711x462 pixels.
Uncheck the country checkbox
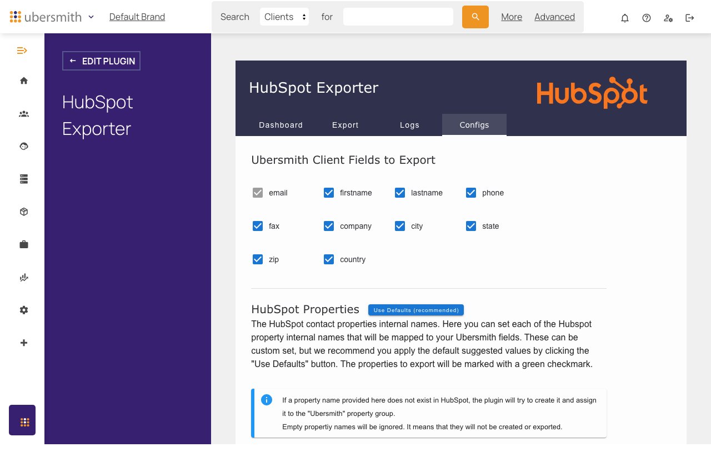(329, 259)
